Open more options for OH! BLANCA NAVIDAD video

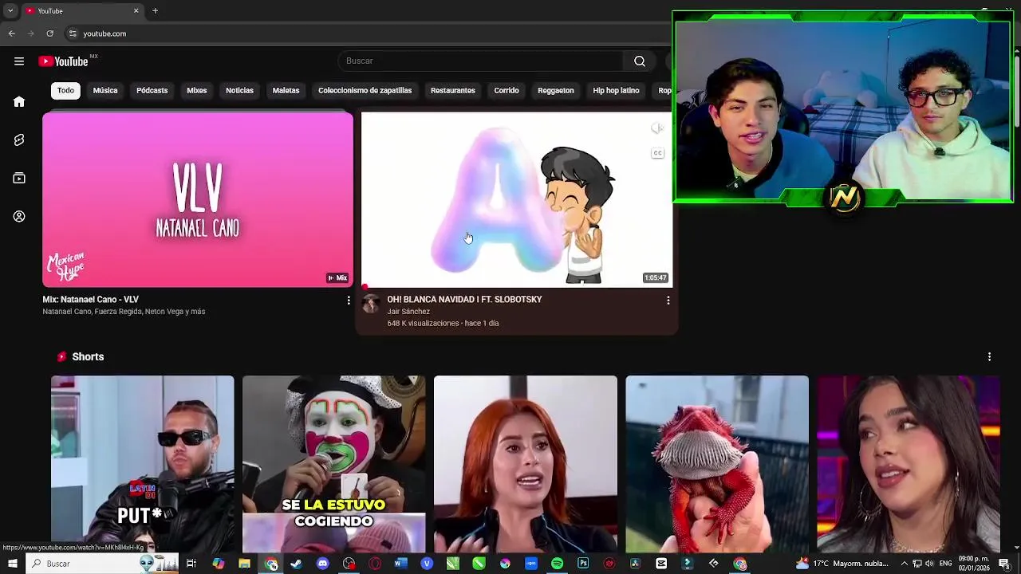pos(668,301)
